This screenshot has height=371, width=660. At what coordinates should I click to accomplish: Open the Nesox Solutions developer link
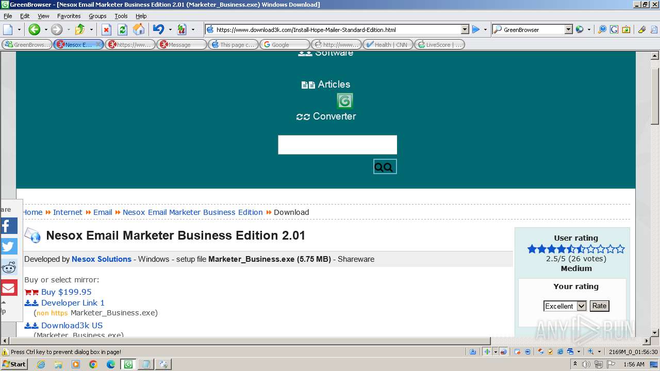coord(102,259)
